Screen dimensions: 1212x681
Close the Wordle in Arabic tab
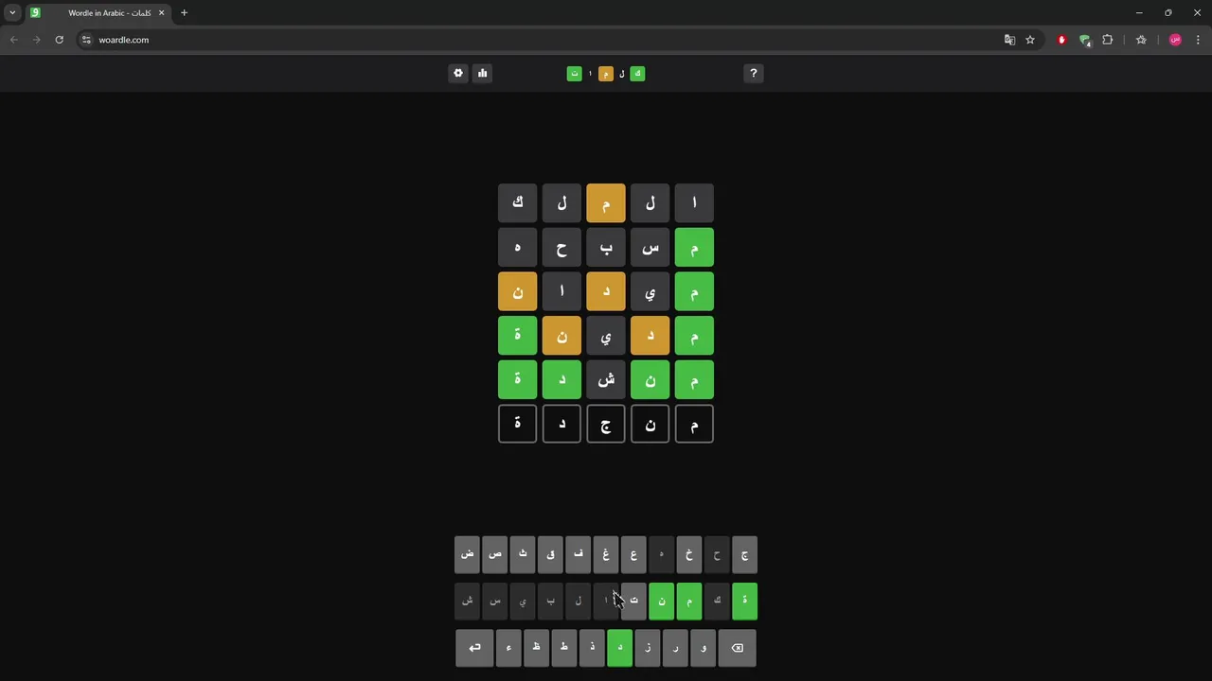pos(161,13)
